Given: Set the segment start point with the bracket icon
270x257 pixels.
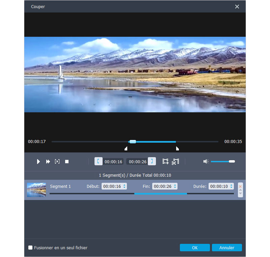Looking at the screenshot, I should [x=98, y=161].
